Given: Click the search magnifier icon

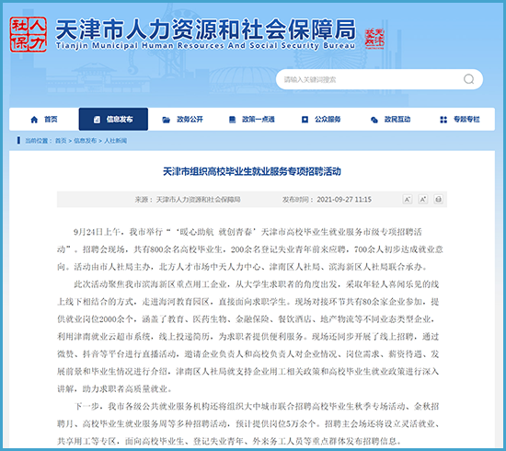Looking at the screenshot, I should point(468,79).
